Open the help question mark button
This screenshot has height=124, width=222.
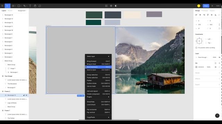coord(217,116)
